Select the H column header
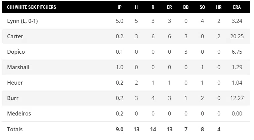This screenshot has height=140, width=254. click(136, 7)
